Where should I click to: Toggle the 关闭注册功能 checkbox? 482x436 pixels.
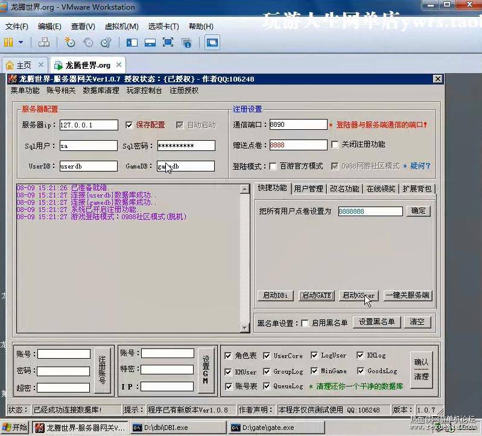(x=335, y=144)
